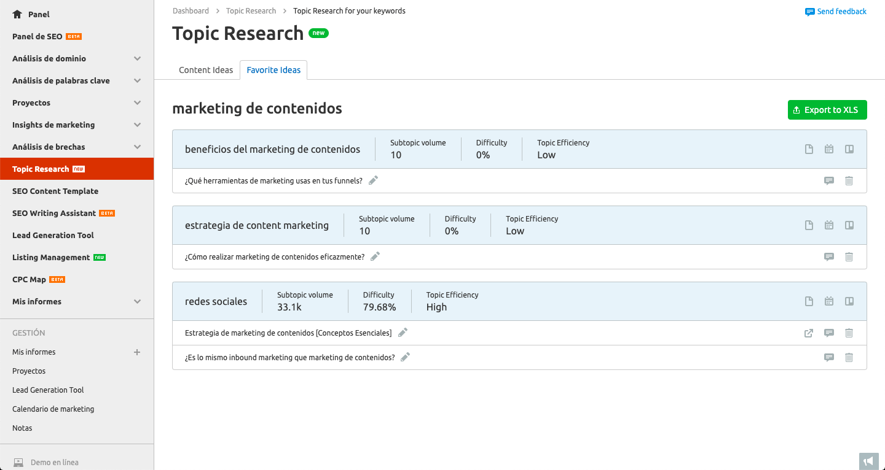Viewport: 885px width, 470px height.
Task: Click the pencil icon next to herramientas question
Action: tap(373, 180)
